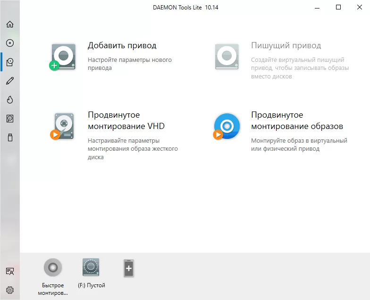Open the USB drive tools sidebar icon
The height and width of the screenshot is (300, 370).
coord(10,137)
